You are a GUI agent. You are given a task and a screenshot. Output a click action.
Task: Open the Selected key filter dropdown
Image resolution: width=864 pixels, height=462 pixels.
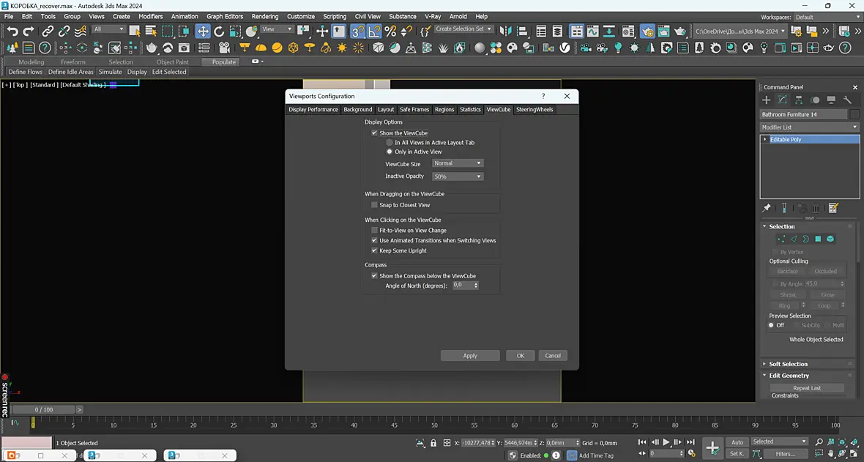point(779,441)
